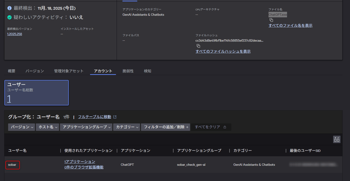
Task: Copy the ChatGPT.exe file name
Action: (x=271, y=20)
